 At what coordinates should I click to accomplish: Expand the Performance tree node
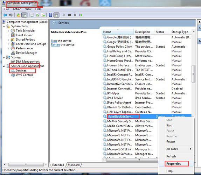[8, 49]
